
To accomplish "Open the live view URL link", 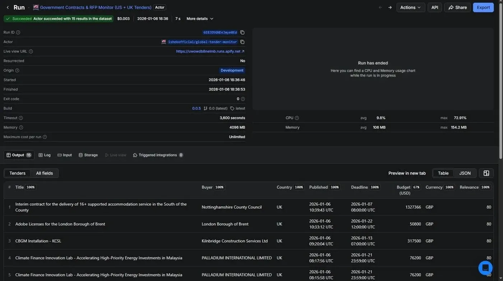I will pyautogui.click(x=210, y=51).
